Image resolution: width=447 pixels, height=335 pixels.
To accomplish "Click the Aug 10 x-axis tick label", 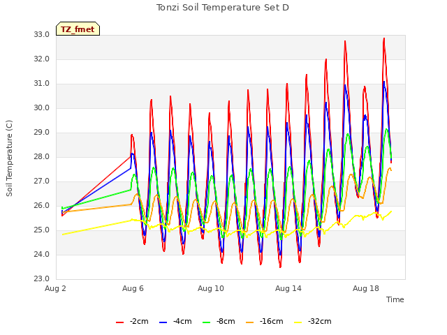I will (x=211, y=288).
